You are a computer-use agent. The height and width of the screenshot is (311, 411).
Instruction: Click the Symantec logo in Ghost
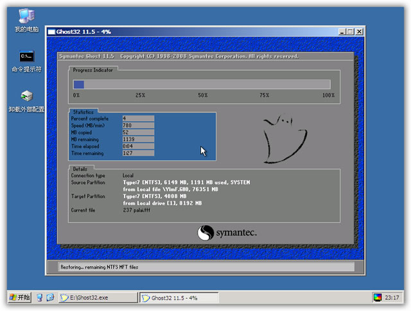point(227,233)
